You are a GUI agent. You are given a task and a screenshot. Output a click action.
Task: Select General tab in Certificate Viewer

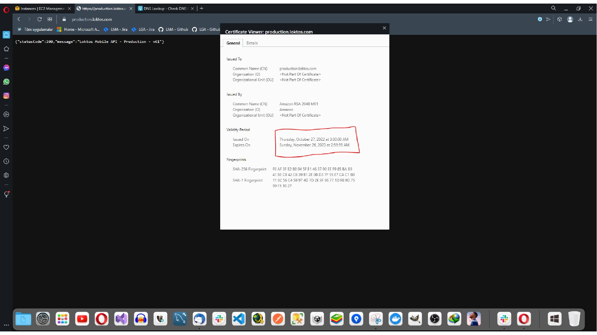click(x=233, y=43)
